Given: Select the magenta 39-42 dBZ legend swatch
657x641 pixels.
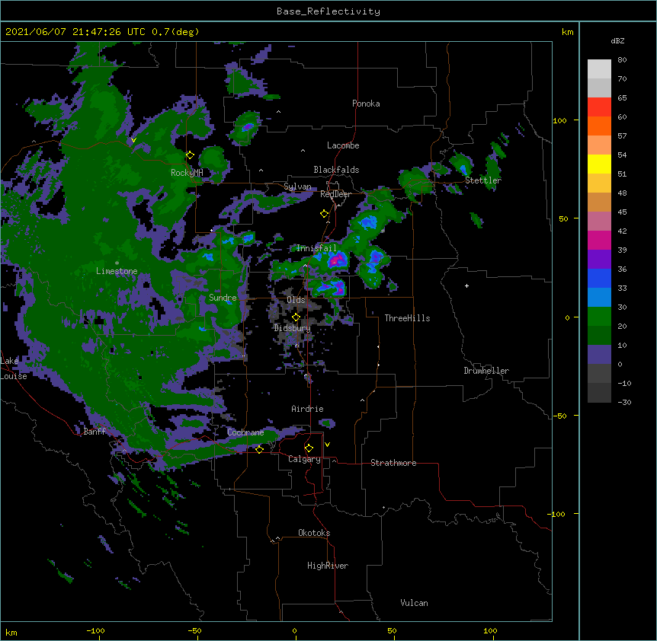Looking at the screenshot, I should [x=599, y=241].
